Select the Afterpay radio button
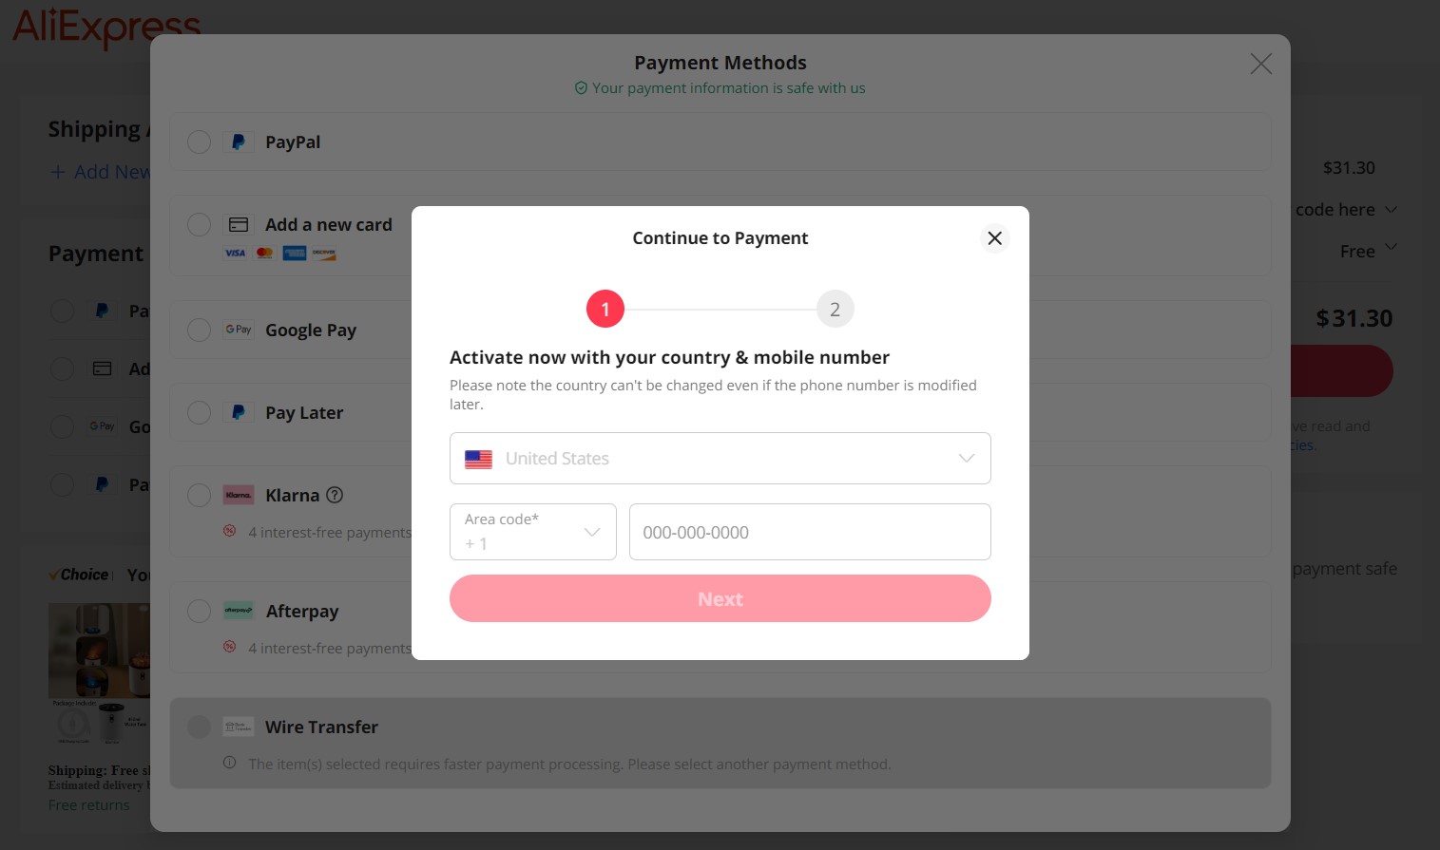This screenshot has width=1440, height=850. 199,611
